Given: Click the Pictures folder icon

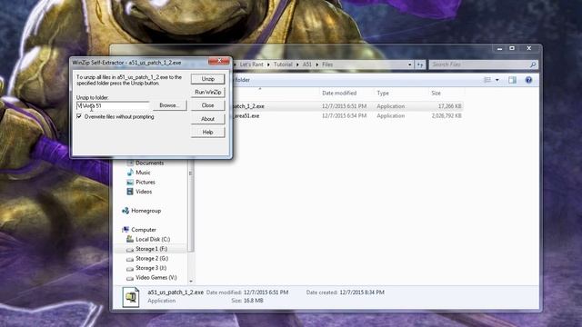Looking at the screenshot, I should [x=130, y=182].
